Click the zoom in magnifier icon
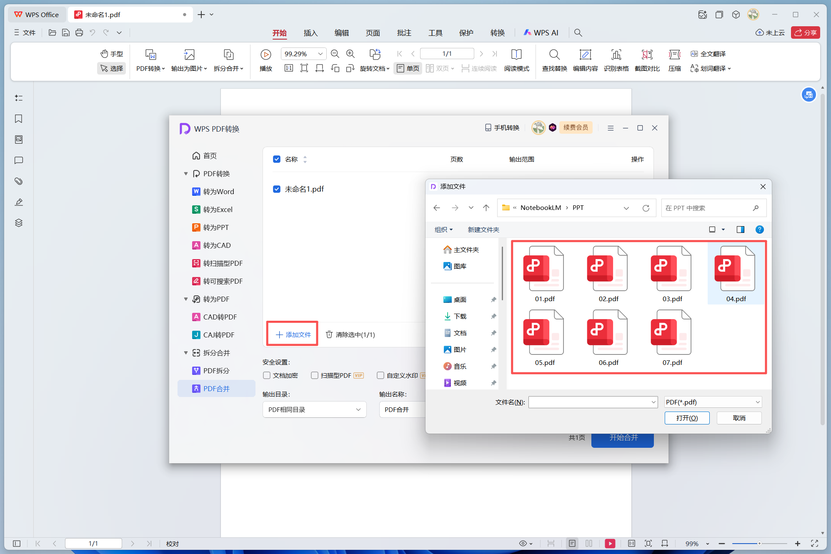This screenshot has height=554, width=831. [x=350, y=54]
